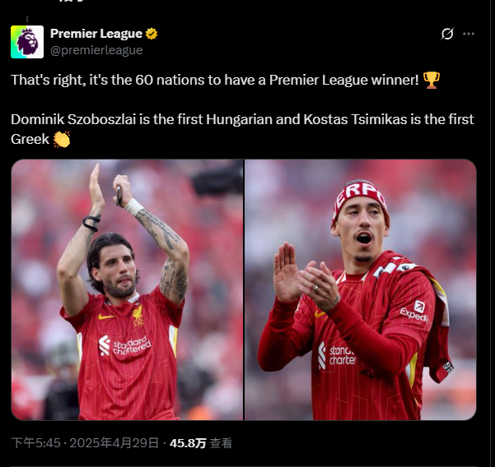The height and width of the screenshot is (467, 495).
Task: Click the gold verified badge
Action: pos(152,34)
